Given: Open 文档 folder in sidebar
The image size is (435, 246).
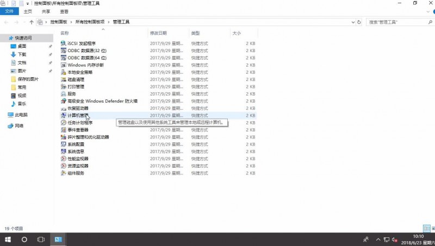Looking at the screenshot, I should (22, 63).
